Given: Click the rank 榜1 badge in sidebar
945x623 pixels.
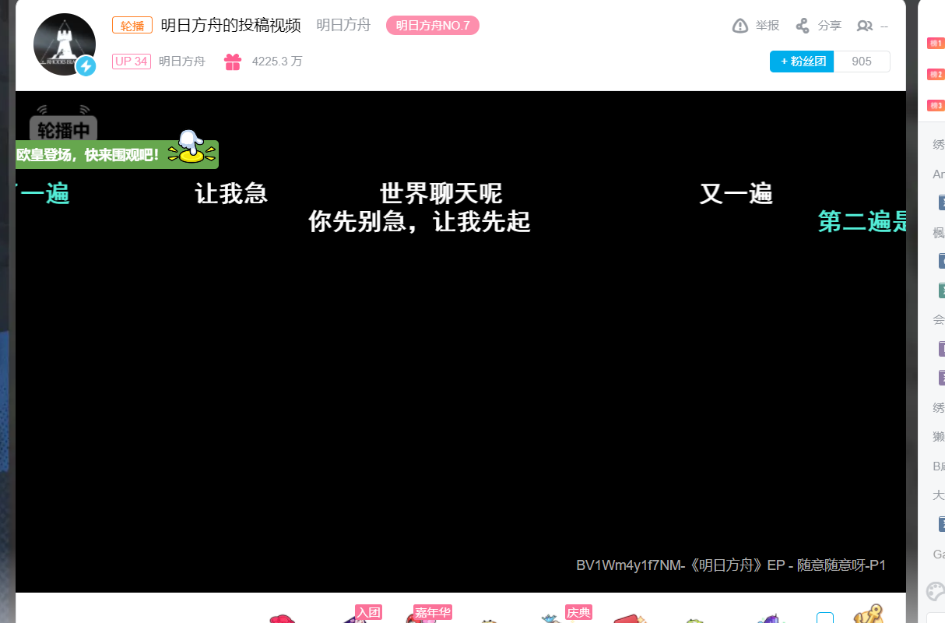Looking at the screenshot, I should pos(935,44).
